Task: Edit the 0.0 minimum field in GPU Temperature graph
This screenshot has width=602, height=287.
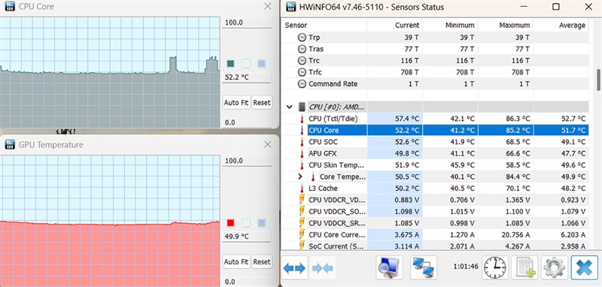Action: [246, 282]
